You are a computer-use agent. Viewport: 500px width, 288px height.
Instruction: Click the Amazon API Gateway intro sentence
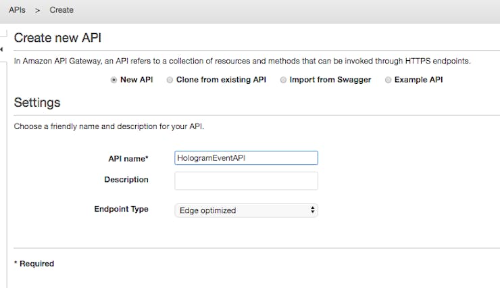coord(243,61)
